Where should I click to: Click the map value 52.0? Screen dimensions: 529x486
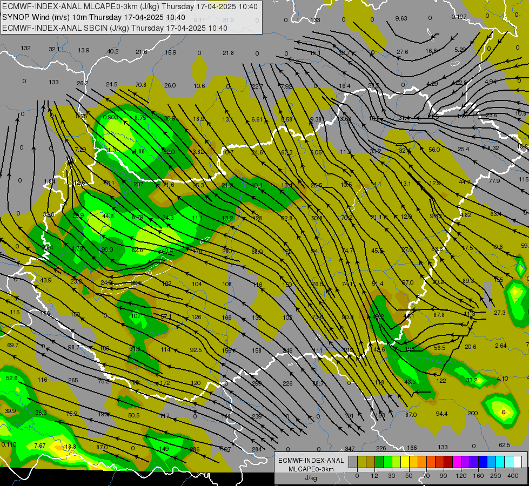169,152
